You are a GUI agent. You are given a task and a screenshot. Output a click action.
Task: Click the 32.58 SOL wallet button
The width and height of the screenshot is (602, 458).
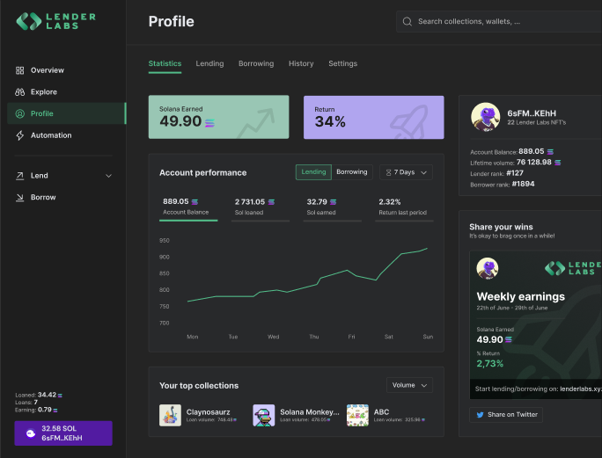(x=63, y=433)
